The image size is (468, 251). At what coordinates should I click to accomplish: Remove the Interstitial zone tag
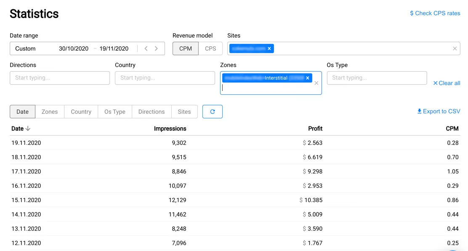point(308,78)
